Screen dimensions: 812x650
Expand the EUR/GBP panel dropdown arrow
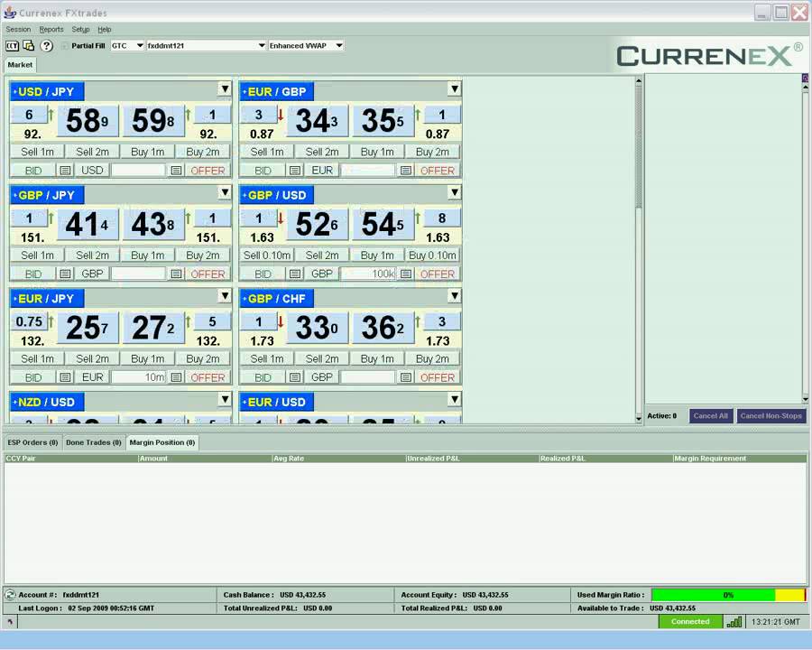point(454,89)
